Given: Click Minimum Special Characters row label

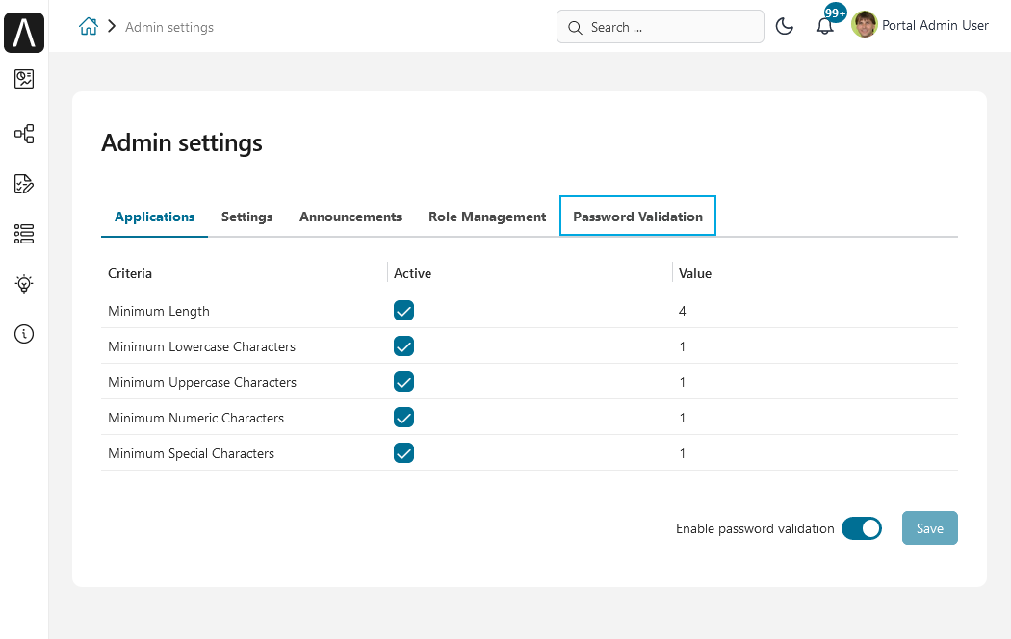Looking at the screenshot, I should pos(191,453).
